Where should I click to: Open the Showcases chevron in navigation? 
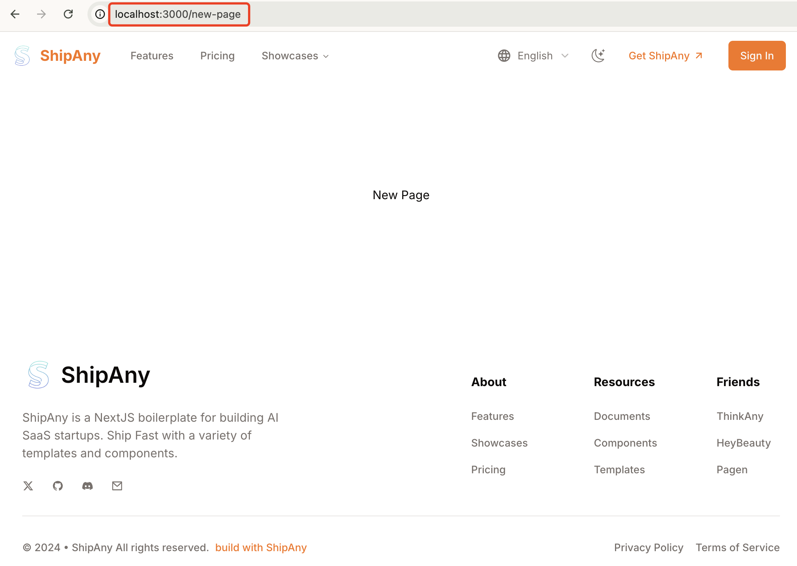(326, 56)
